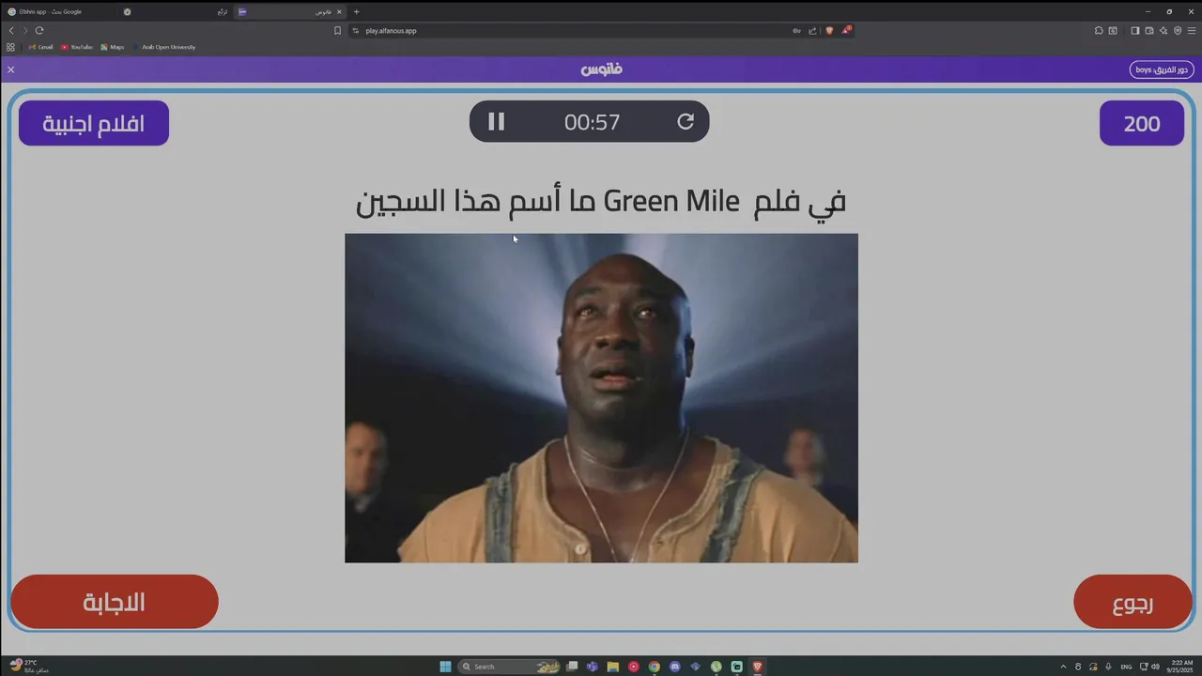Open File Explorer from taskbar
The height and width of the screenshot is (676, 1202).
click(x=612, y=667)
